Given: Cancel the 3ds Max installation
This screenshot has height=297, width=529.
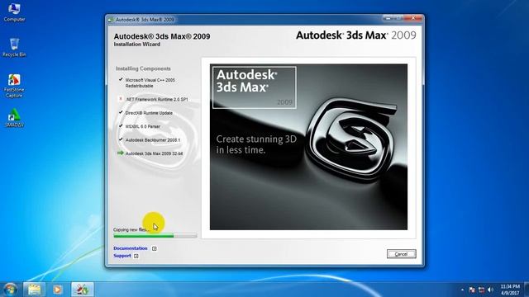Looking at the screenshot, I should (401, 254).
